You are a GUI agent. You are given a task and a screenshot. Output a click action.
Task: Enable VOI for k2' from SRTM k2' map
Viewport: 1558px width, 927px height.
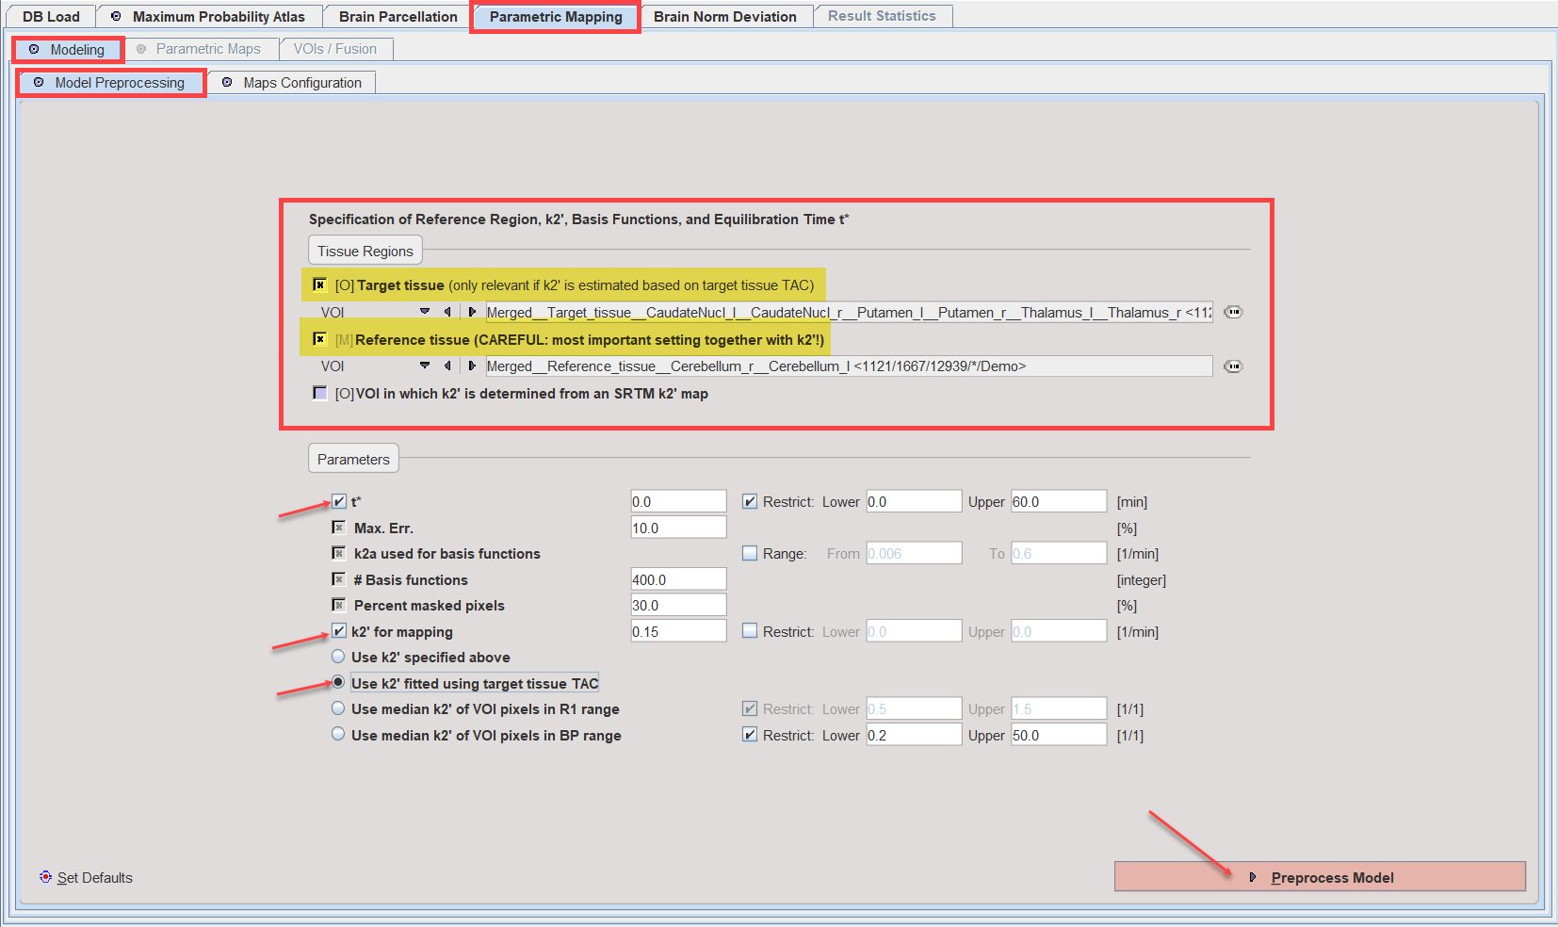(320, 393)
